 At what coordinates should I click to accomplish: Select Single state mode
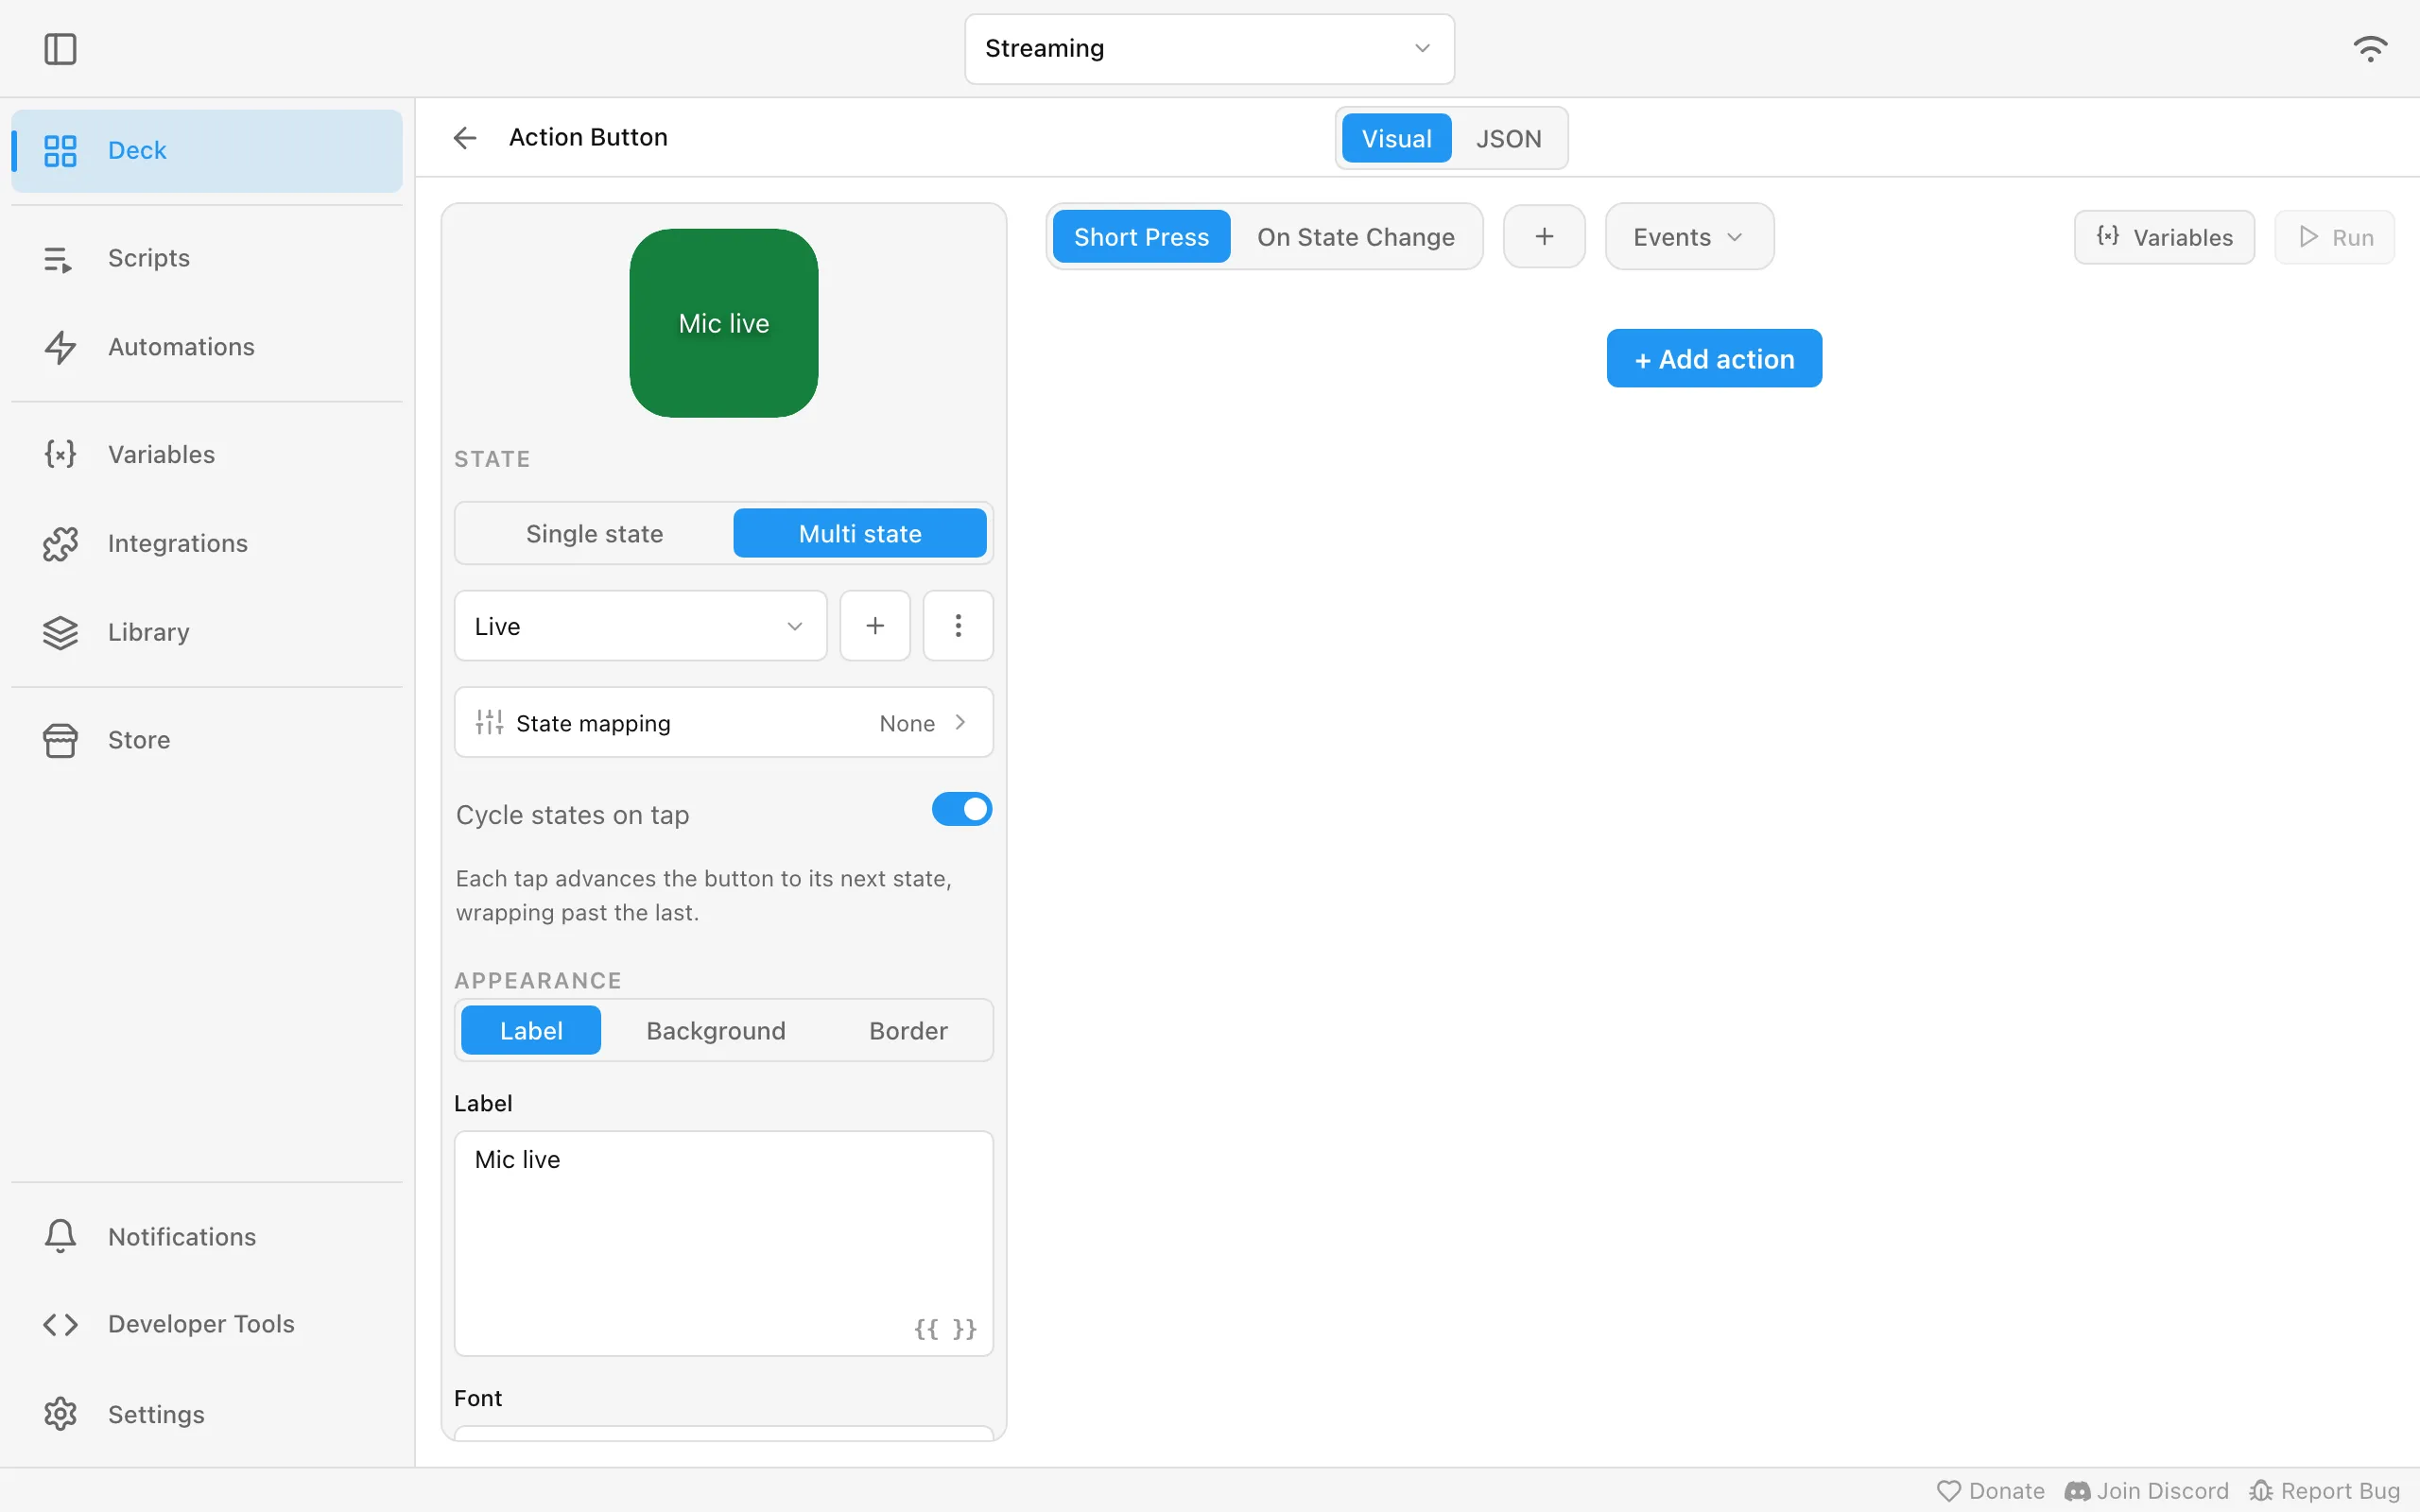[x=594, y=533]
